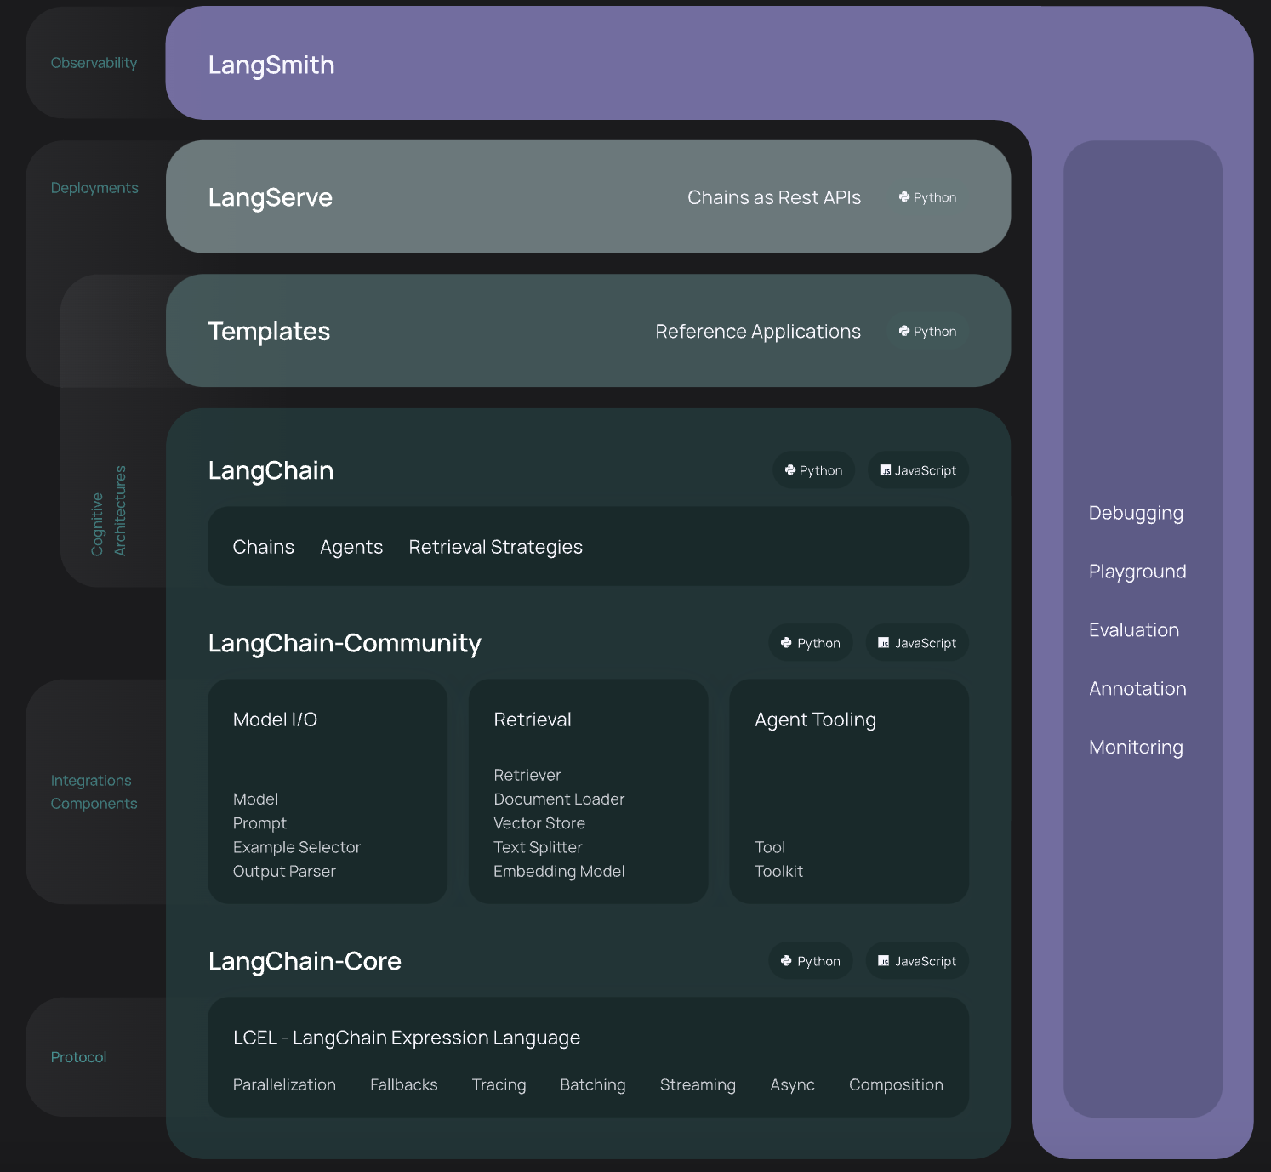Screen dimensions: 1271x1172
Task: Click Annotation in LangSmith panel
Action: pyautogui.click(x=1137, y=689)
